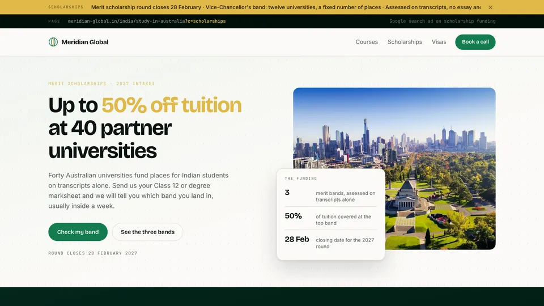Click the '28 Feb' closing date figure
The image size is (544, 306).
click(x=296, y=239)
